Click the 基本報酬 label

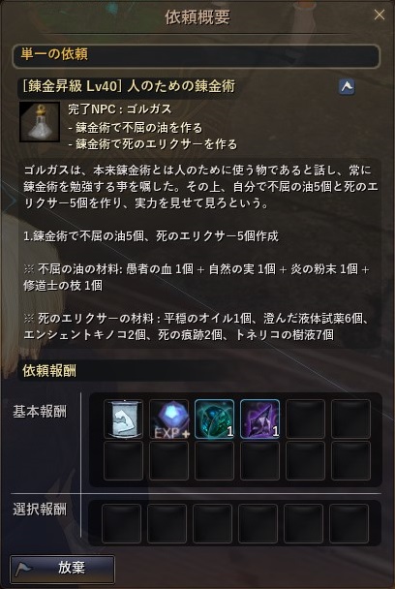click(40, 412)
